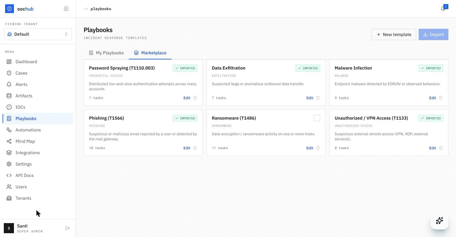Delete the Phishing playbook trash icon

tap(195, 148)
